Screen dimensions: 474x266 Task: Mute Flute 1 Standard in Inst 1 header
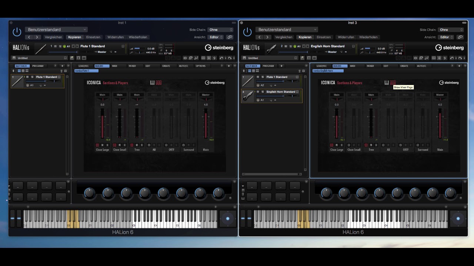click(x=56, y=46)
